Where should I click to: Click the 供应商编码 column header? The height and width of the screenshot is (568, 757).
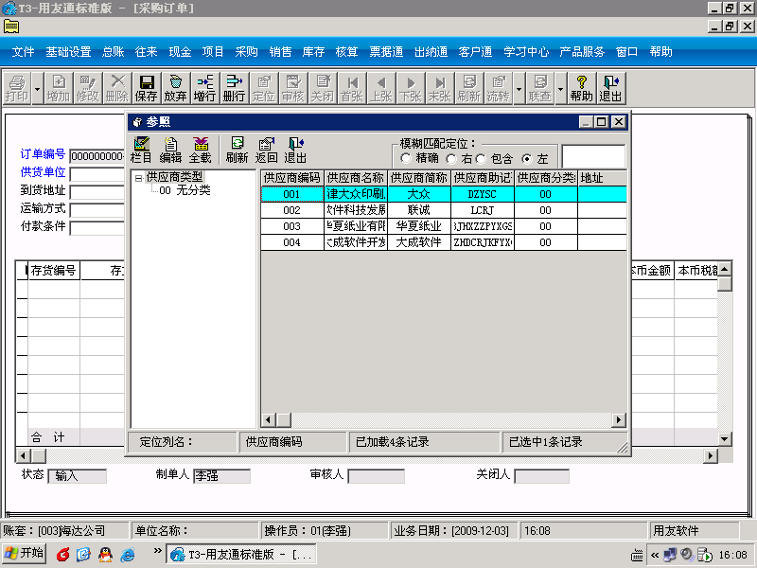click(292, 178)
